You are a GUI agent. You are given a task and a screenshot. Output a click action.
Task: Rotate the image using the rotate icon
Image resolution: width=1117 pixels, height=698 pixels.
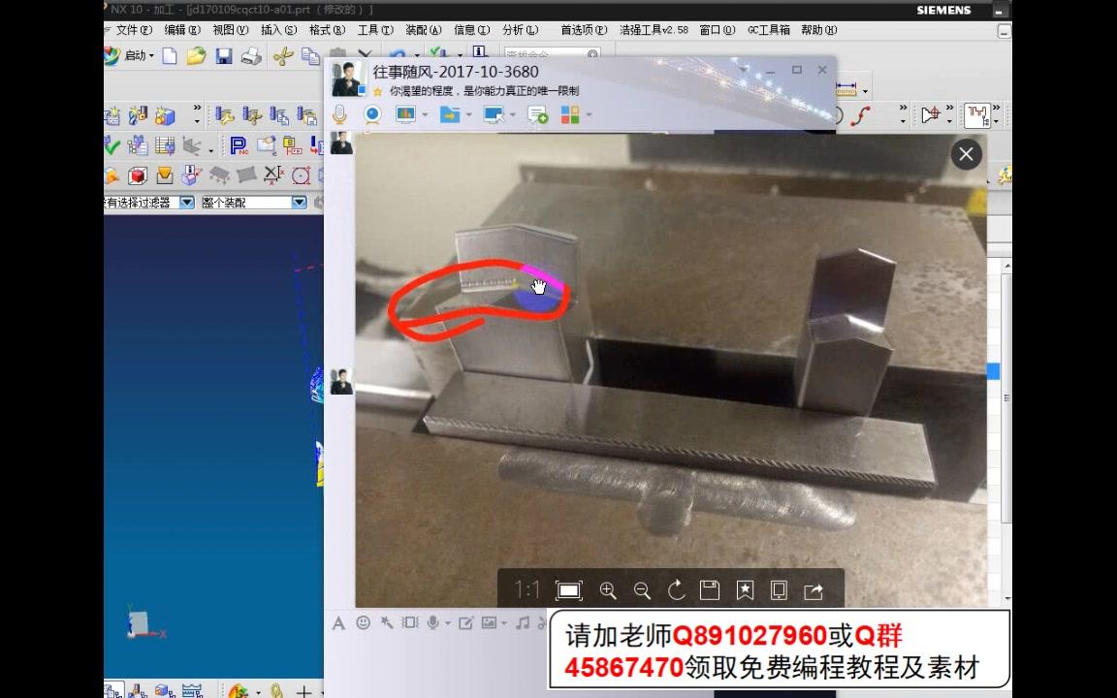coord(676,590)
